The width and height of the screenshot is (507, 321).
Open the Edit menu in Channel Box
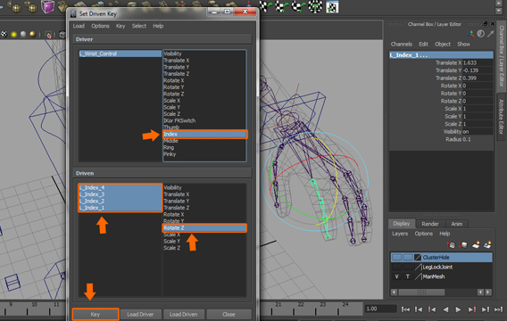point(423,45)
